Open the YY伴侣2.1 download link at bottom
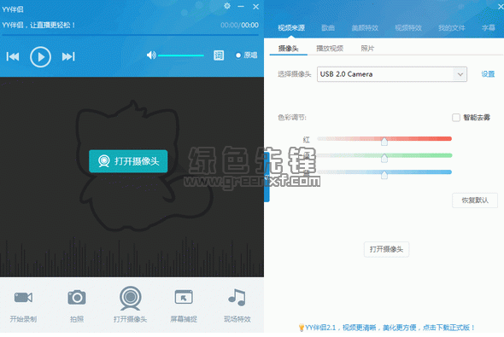The width and height of the screenshot is (504, 337). [387, 328]
